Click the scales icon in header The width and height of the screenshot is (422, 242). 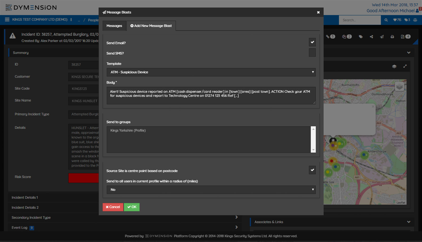point(415,20)
